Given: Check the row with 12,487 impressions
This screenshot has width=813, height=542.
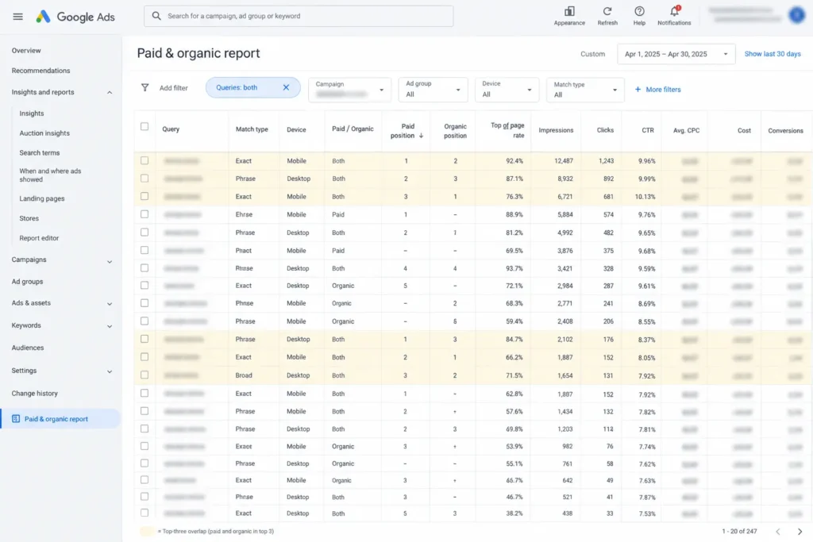Looking at the screenshot, I should (x=144, y=160).
